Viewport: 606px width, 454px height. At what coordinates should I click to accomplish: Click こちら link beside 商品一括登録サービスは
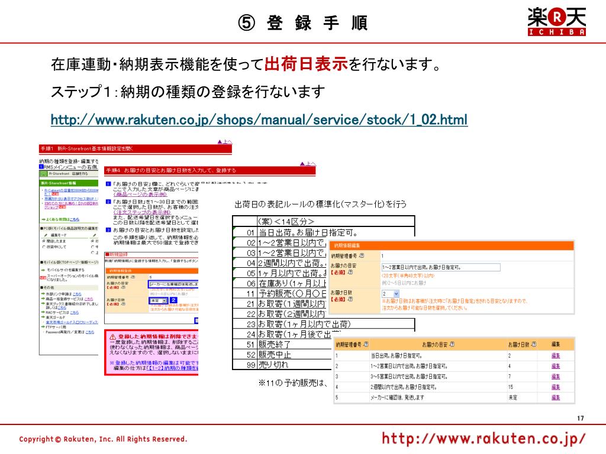point(89,299)
